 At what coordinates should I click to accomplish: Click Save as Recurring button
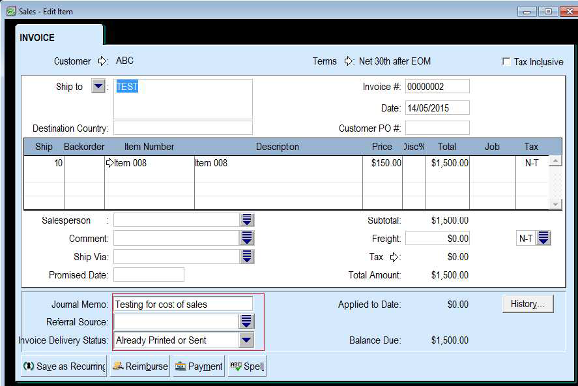point(64,366)
